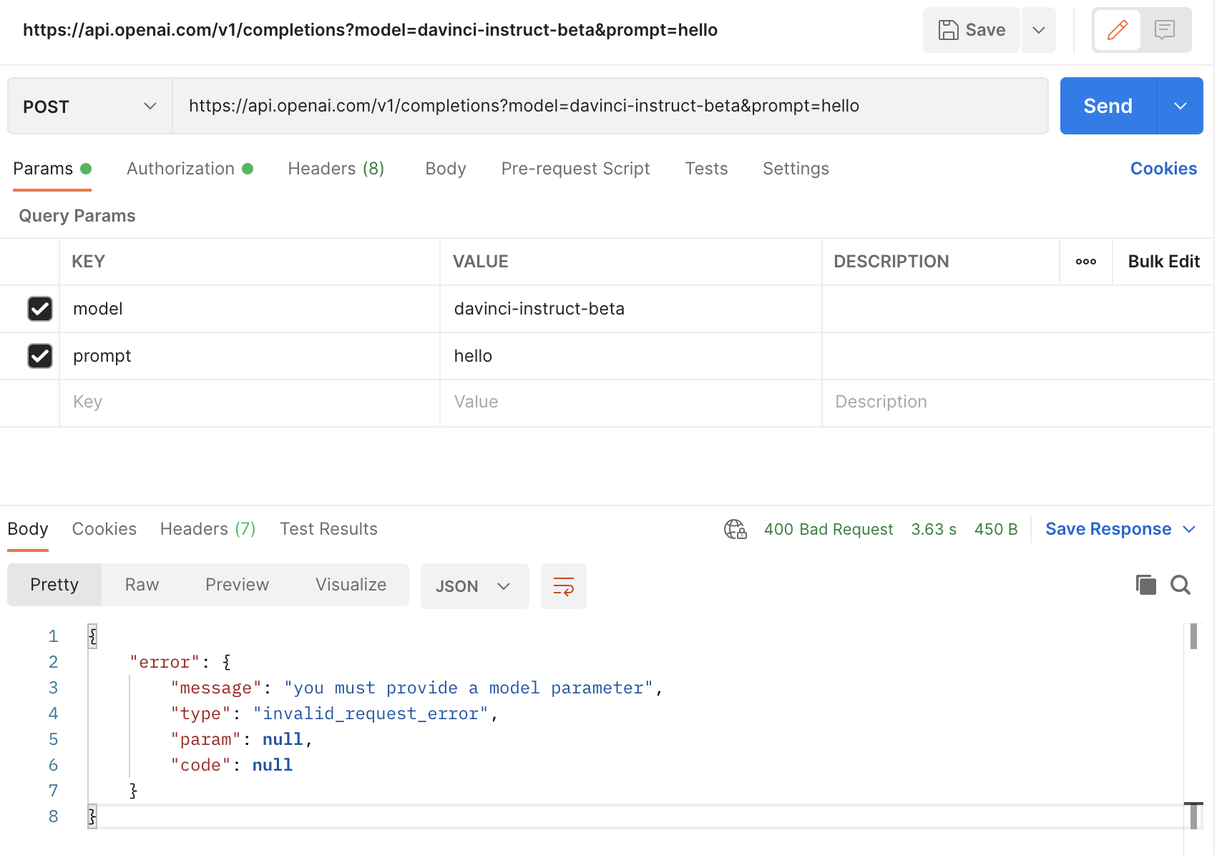Open the column options three-dots icon
Image resolution: width=1222 pixels, height=855 pixels.
point(1086,262)
